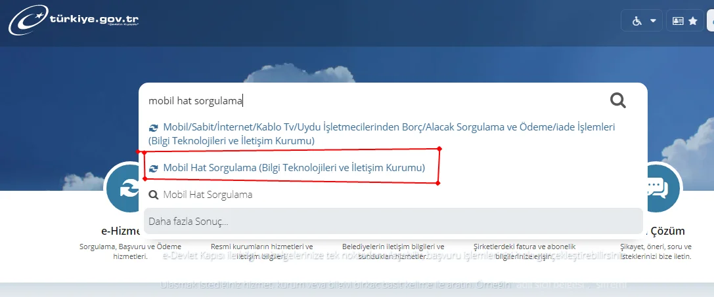Open the türkiye.gov.tr home logo

point(74,20)
